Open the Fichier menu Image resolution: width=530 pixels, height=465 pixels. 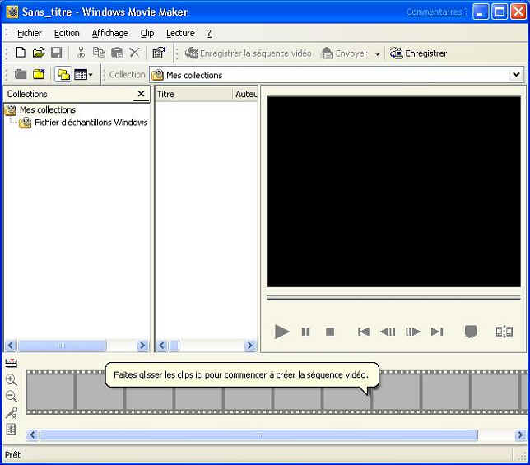point(30,33)
